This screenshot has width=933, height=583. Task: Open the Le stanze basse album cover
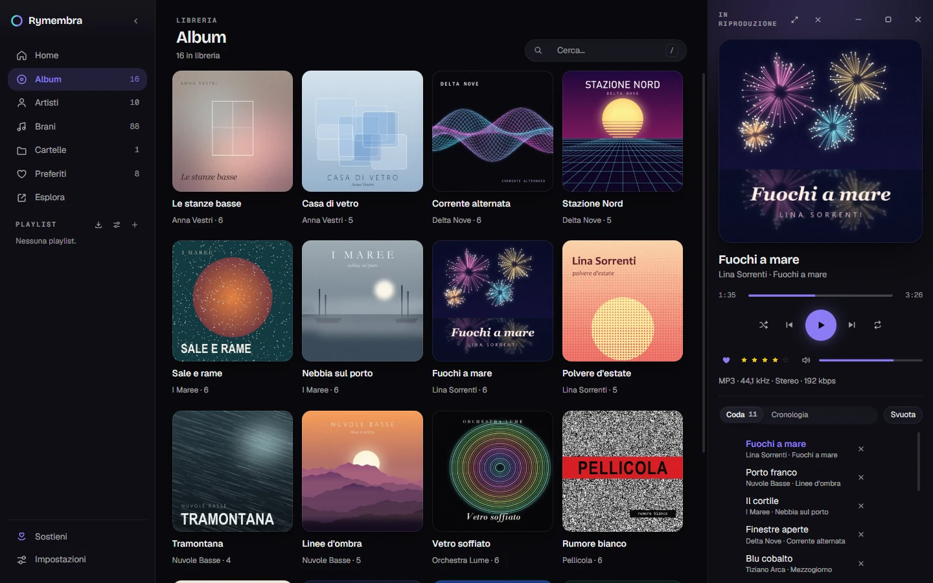[233, 131]
